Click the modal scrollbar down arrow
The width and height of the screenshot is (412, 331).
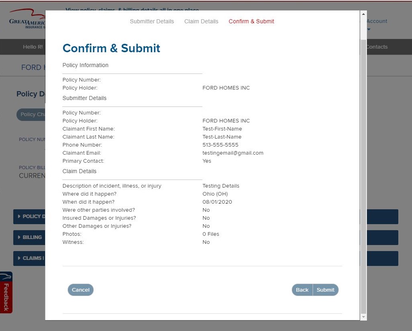364,317
